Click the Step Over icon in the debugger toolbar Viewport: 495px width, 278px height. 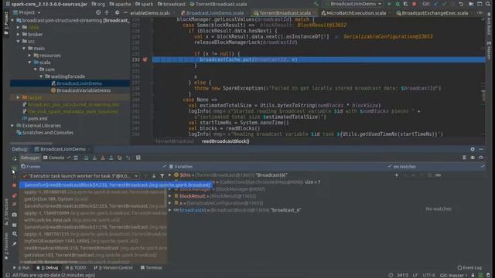click(86, 158)
